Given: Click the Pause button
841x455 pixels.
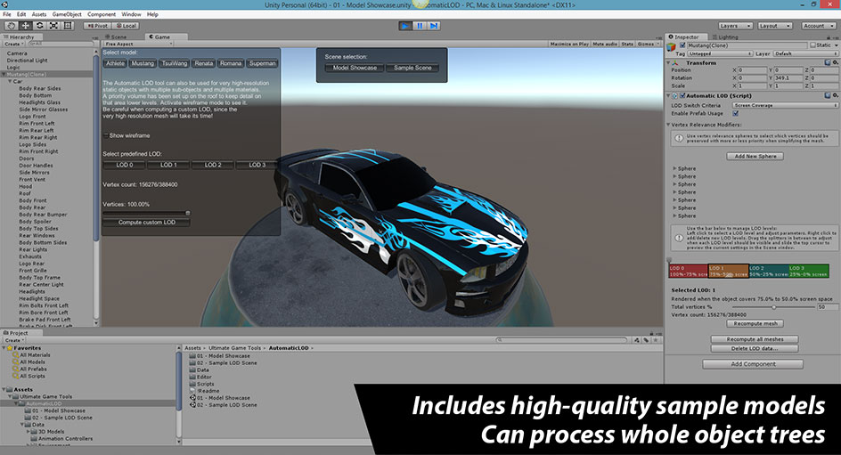Looking at the screenshot, I should (x=420, y=25).
